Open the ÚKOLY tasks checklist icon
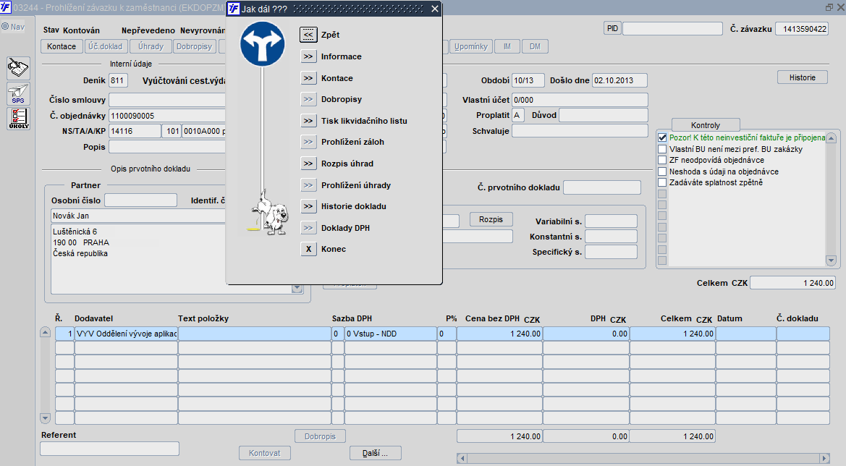The width and height of the screenshot is (846, 466). [18, 119]
